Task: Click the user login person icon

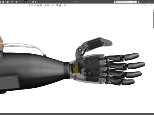Action: [139, 2]
